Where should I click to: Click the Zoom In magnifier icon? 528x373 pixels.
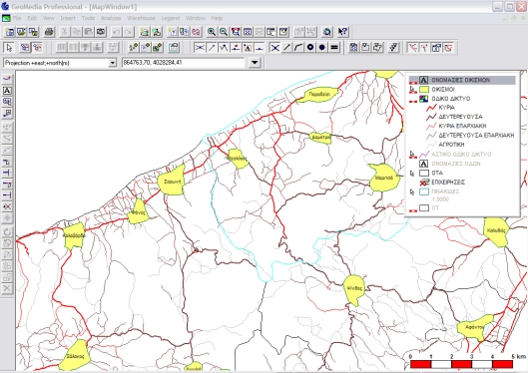(212, 32)
